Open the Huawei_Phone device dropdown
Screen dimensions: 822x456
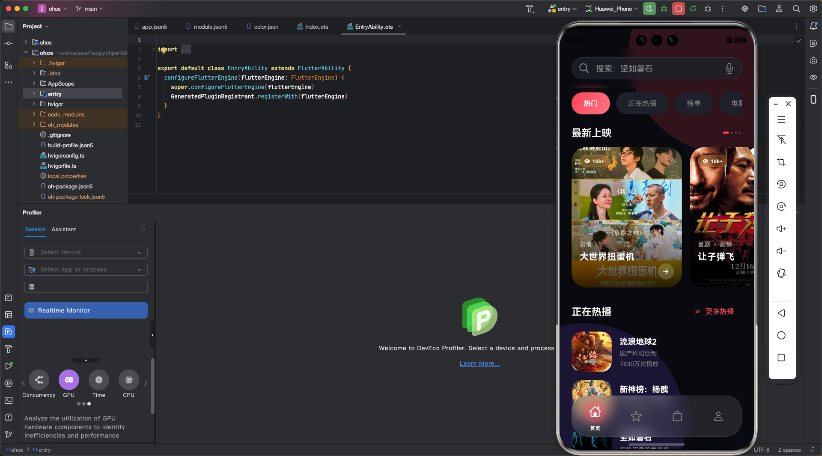pyautogui.click(x=612, y=9)
